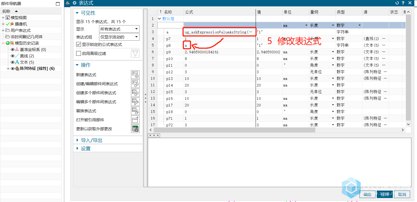Click the advanced filter funnel icon
The height and width of the screenshot is (202, 417).
tap(135, 53)
